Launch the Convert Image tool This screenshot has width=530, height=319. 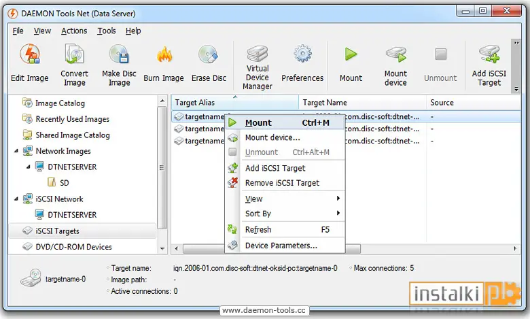74,65
